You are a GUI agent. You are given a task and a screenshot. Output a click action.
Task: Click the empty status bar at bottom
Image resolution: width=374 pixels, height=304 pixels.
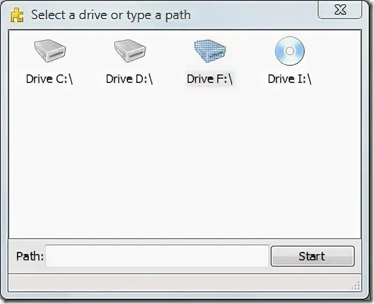[180, 282]
